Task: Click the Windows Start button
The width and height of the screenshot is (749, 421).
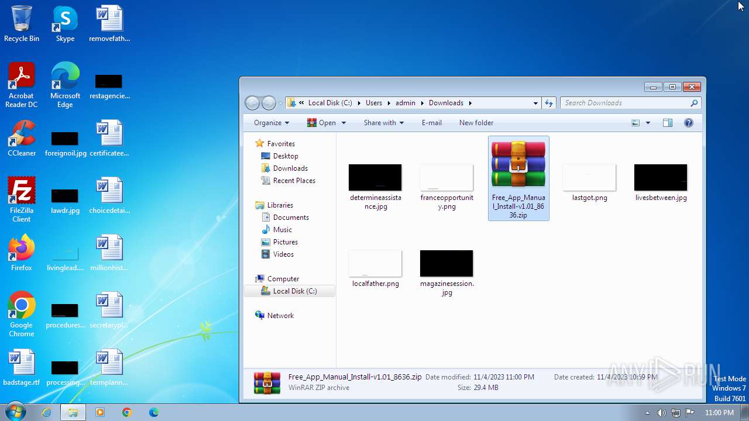Action: (x=15, y=412)
